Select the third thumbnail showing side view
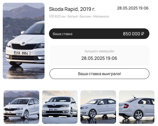Viewport: 158px width, 126px height. pyautogui.click(x=98, y=107)
